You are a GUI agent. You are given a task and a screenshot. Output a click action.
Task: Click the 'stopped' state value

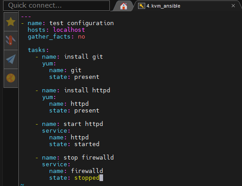click(87, 178)
